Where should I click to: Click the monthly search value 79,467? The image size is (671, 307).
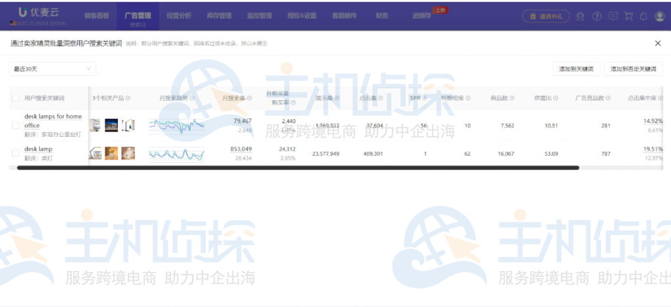(242, 121)
